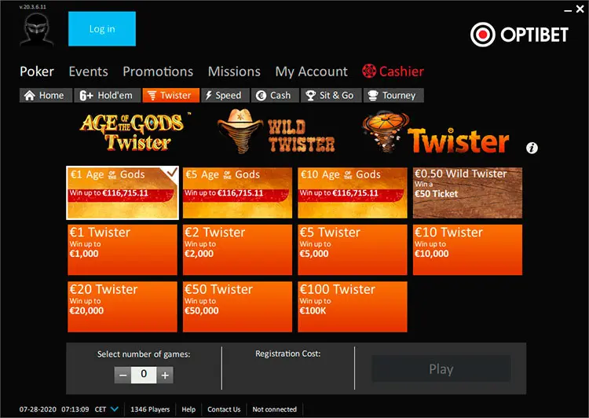Click the Optibet logo
Image resolution: width=589 pixels, height=418 pixels.
click(x=519, y=35)
